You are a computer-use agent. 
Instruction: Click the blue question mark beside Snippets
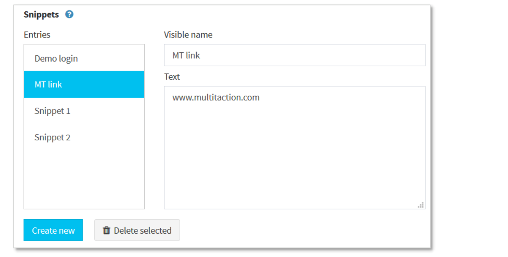coord(69,14)
